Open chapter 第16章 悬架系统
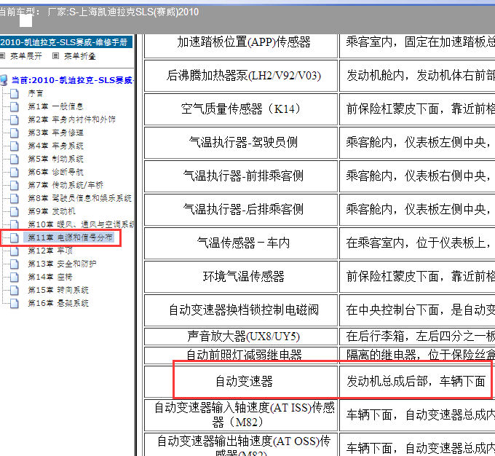 pos(58,303)
